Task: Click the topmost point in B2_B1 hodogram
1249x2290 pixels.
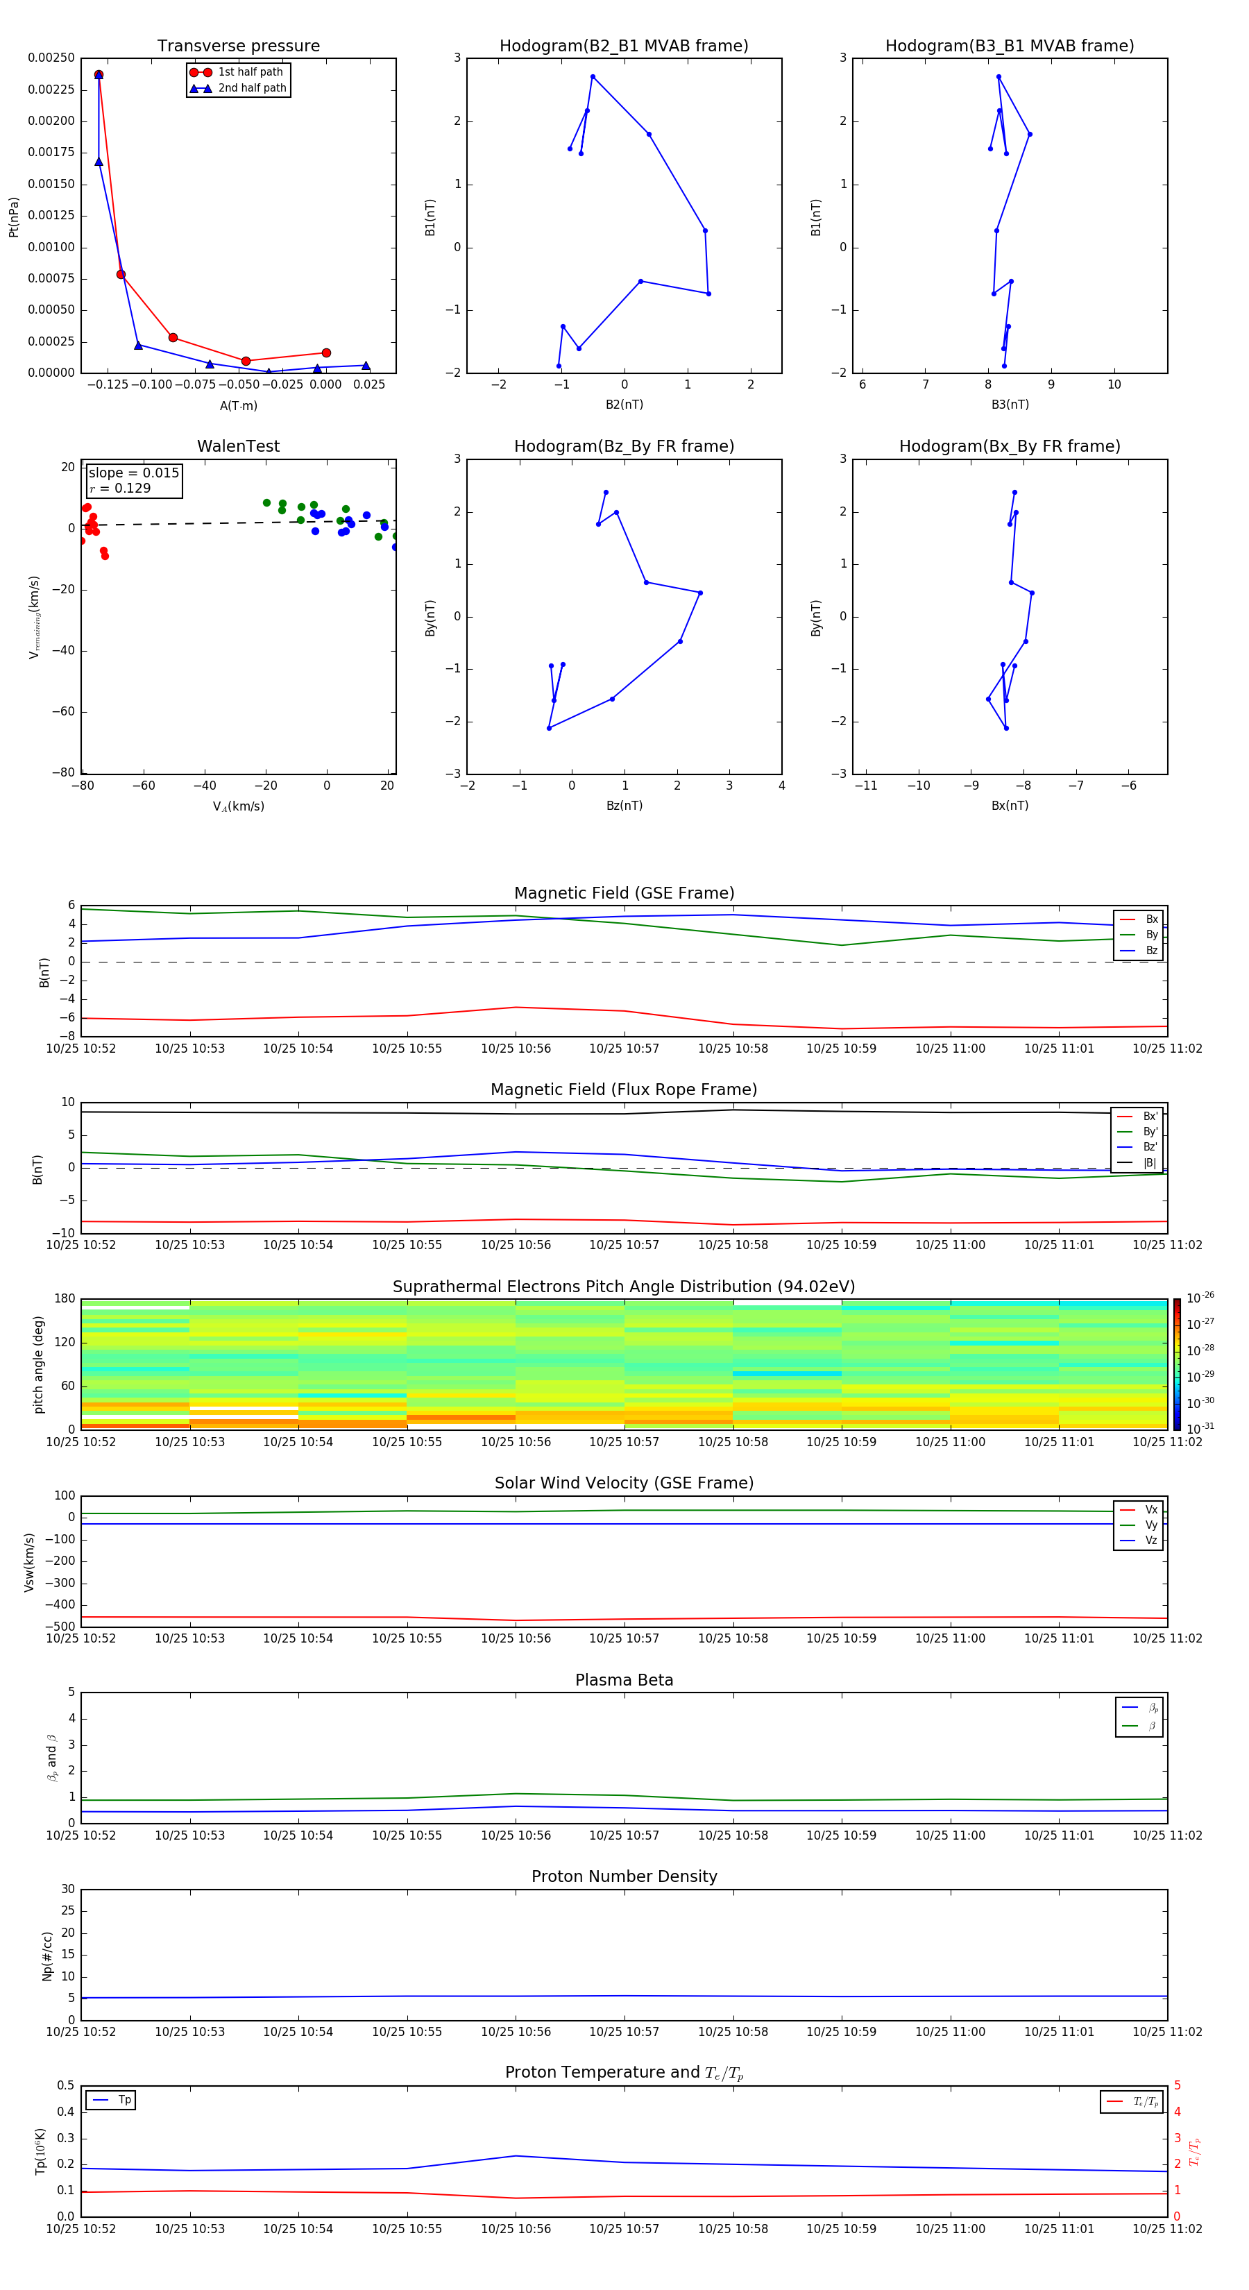Action: 593,76
